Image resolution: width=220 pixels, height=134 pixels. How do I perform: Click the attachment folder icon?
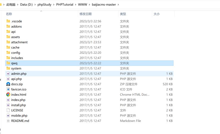tap(8, 42)
